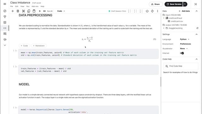
Task: Insert a Markdown cell below
Action: (39, 46)
